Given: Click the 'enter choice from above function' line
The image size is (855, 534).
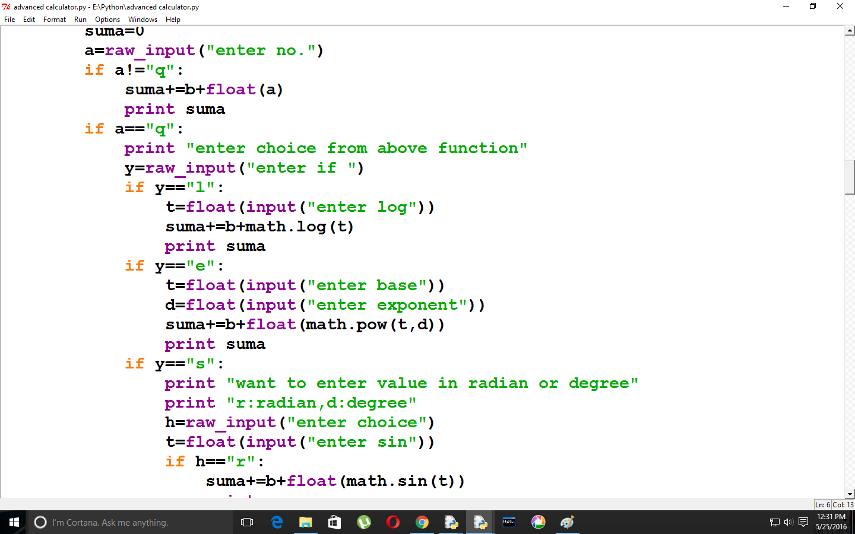Looking at the screenshot, I should click(325, 148).
